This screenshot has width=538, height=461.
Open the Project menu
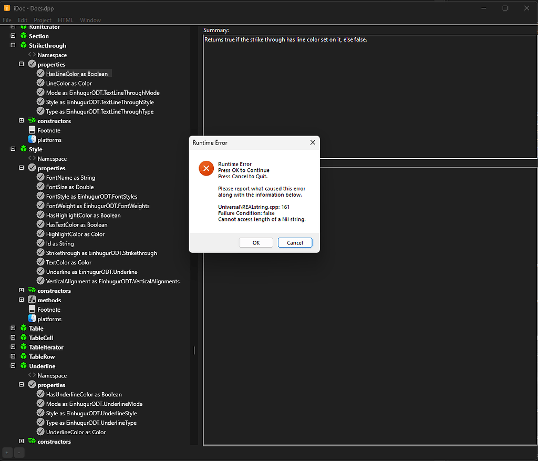pyautogui.click(x=42, y=20)
